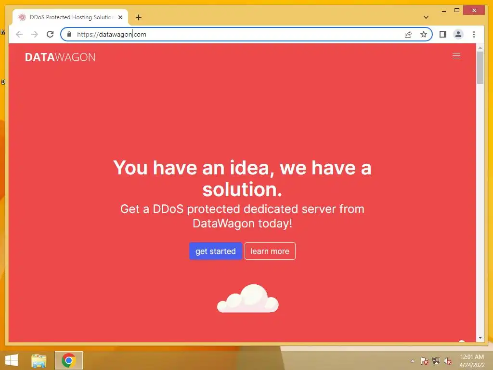Show hidden system tray icons
493x370 pixels.
413,361
